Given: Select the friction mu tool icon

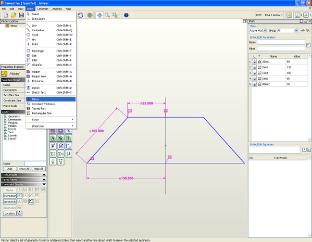Looking at the screenshot, I should coord(68,154).
